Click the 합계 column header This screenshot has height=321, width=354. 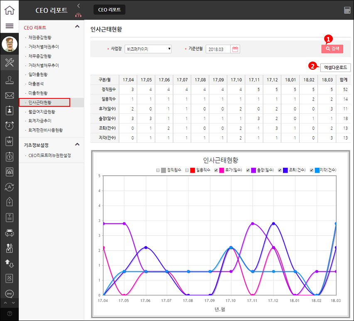[x=343, y=80]
